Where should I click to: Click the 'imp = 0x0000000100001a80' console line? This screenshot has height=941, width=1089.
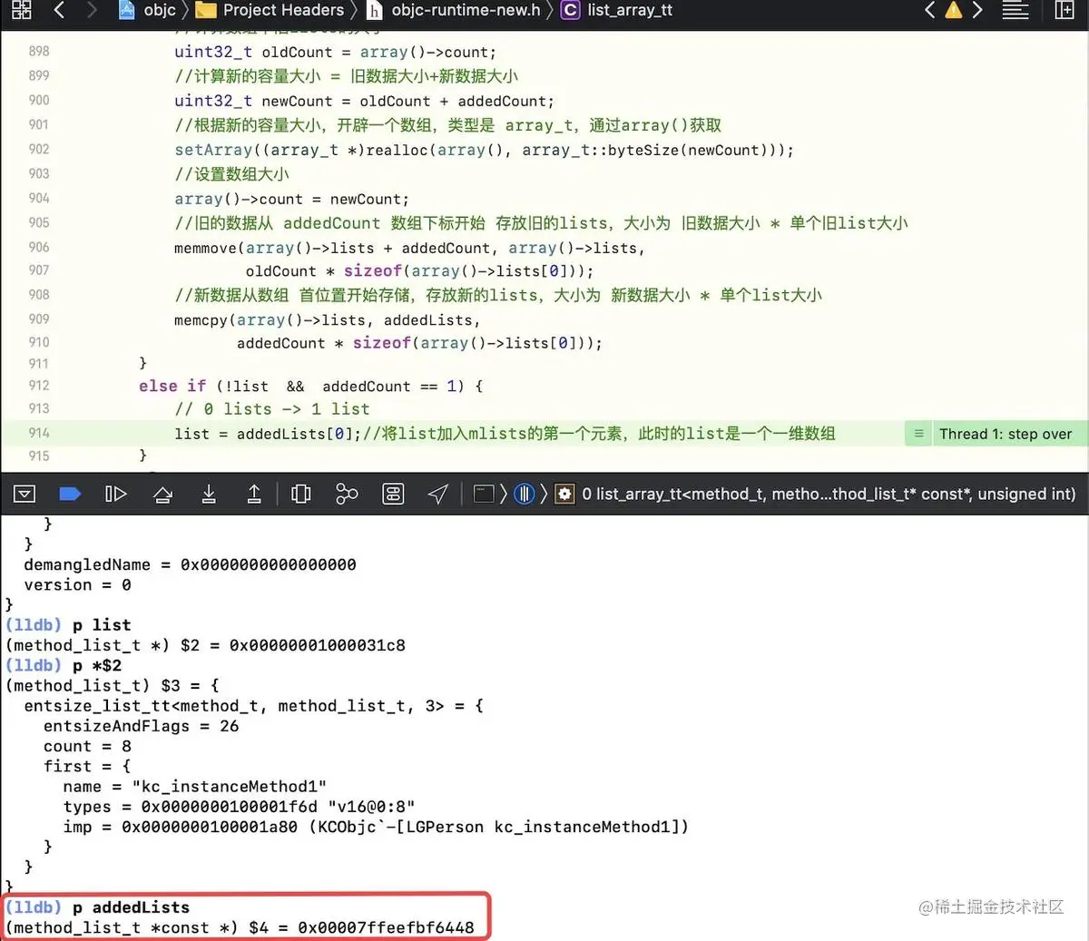[377, 827]
